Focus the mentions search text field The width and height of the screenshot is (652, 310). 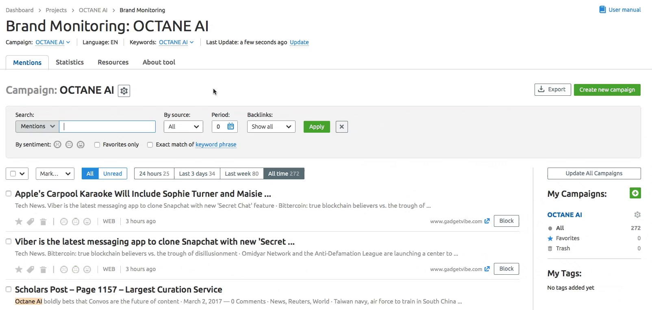click(x=107, y=127)
